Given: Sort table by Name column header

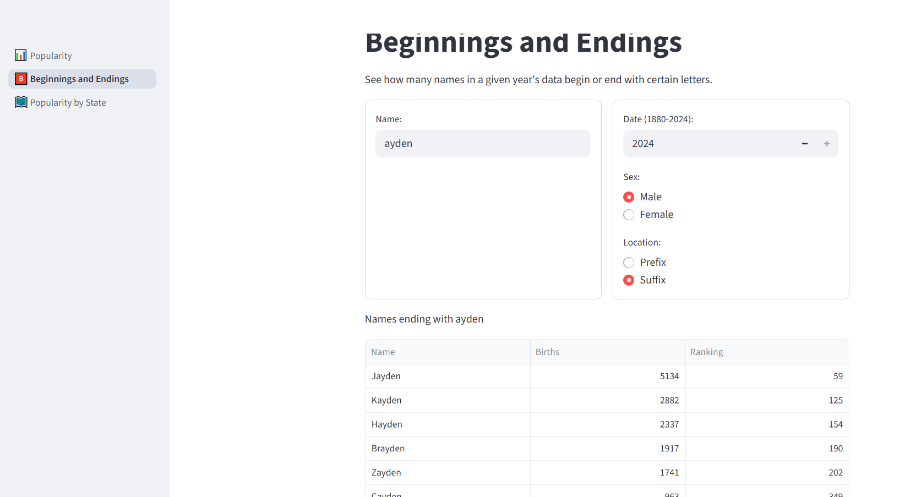Looking at the screenshot, I should tap(448, 352).
